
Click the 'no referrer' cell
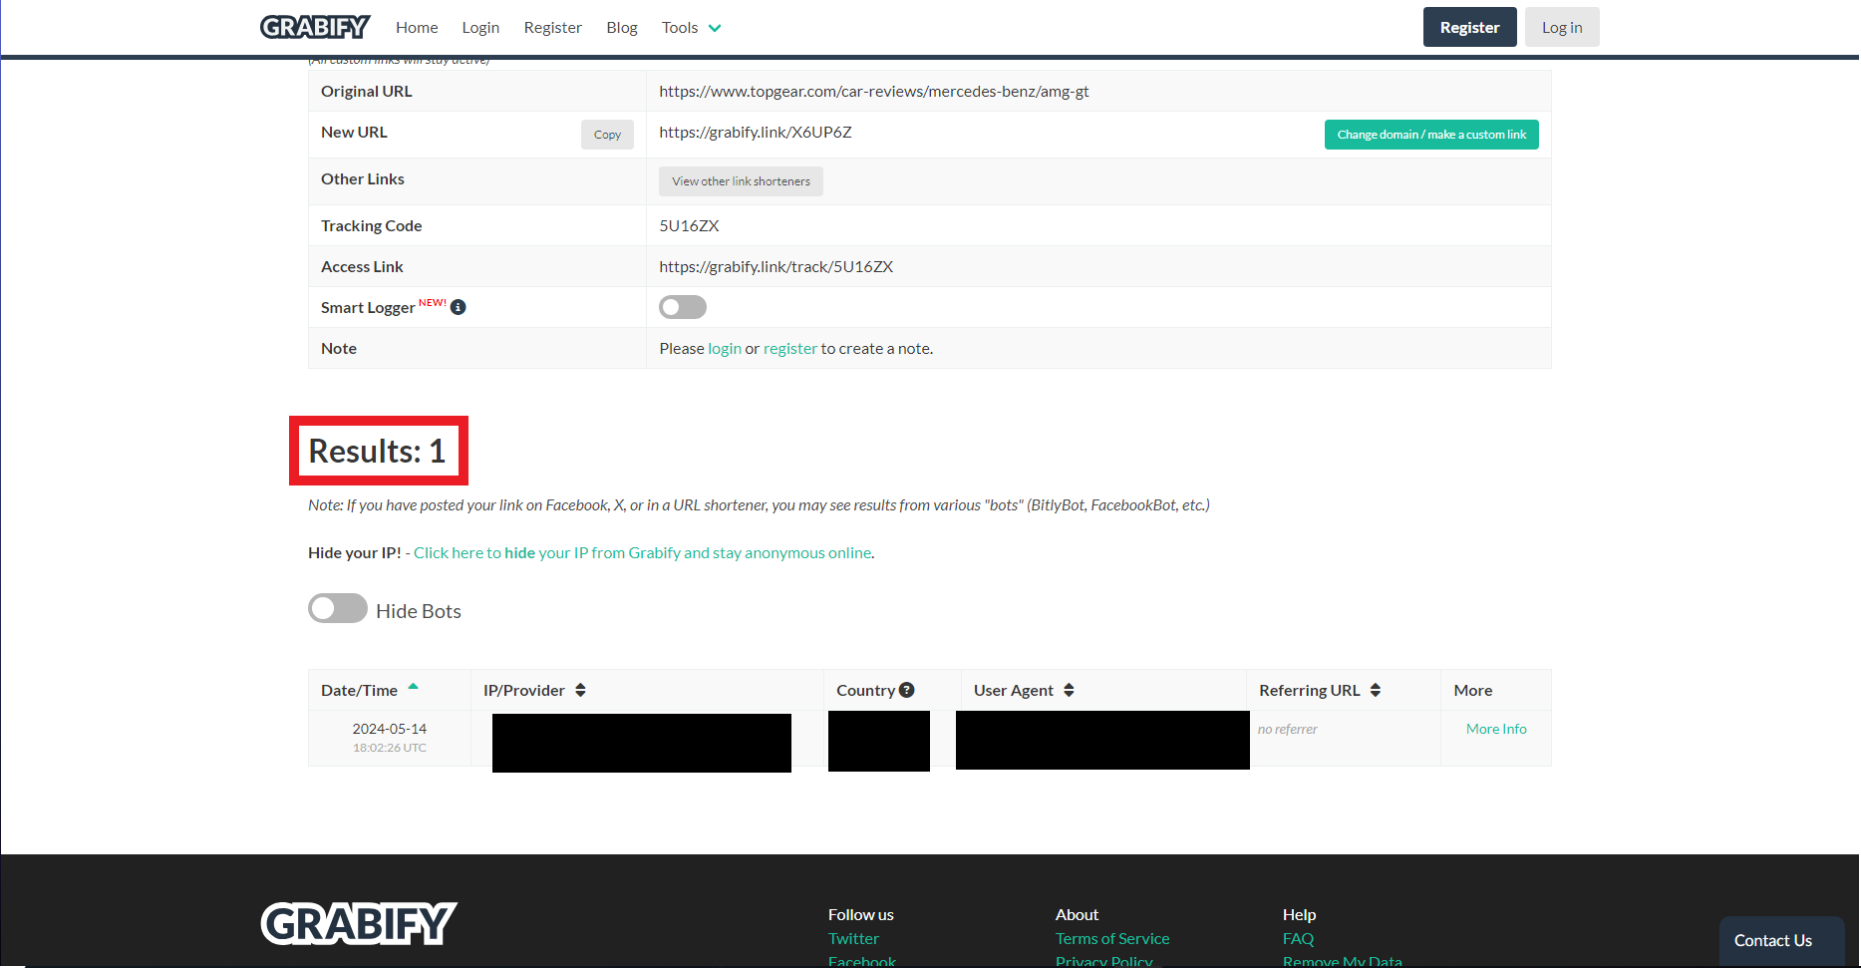[1288, 729]
